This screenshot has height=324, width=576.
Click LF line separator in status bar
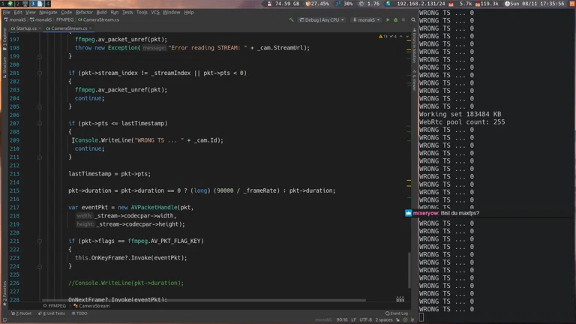coord(353,320)
